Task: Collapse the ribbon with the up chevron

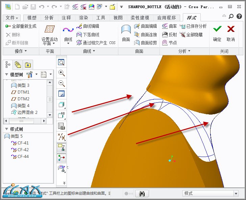Action: [x=224, y=16]
